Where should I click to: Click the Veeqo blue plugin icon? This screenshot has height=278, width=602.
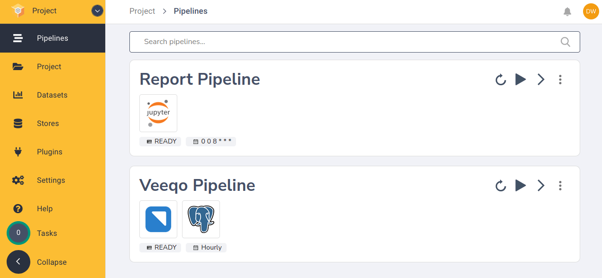(158, 219)
